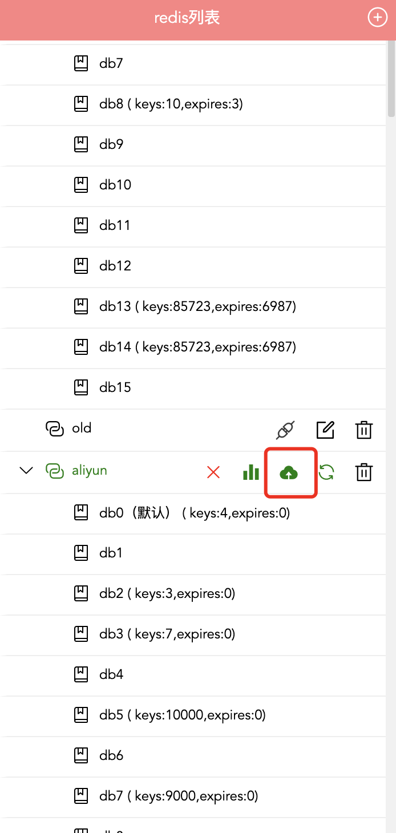Viewport: 396px width, 833px height.
Task: Open db5 with 10000 keys
Action: pos(182,715)
